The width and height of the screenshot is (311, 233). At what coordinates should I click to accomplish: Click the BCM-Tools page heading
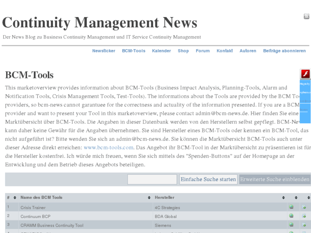(x=30, y=75)
